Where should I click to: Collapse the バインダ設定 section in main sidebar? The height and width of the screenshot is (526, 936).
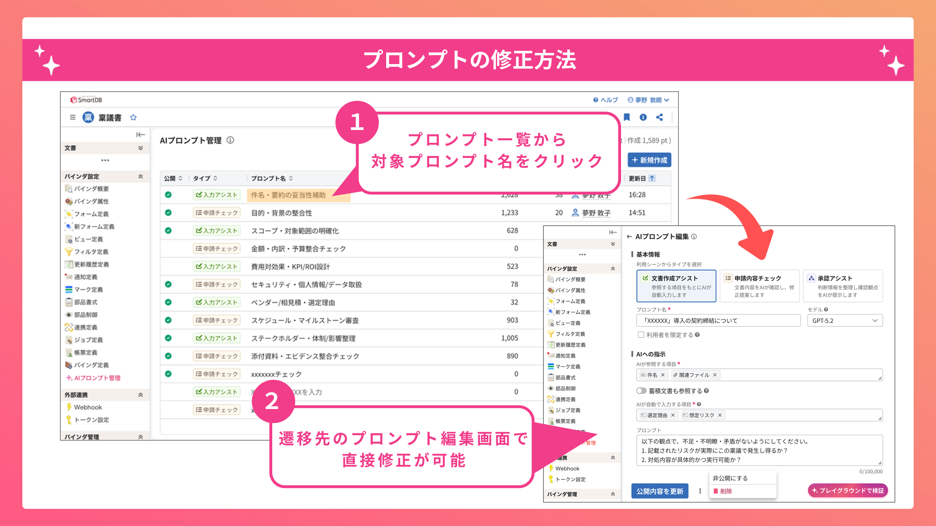click(x=141, y=176)
